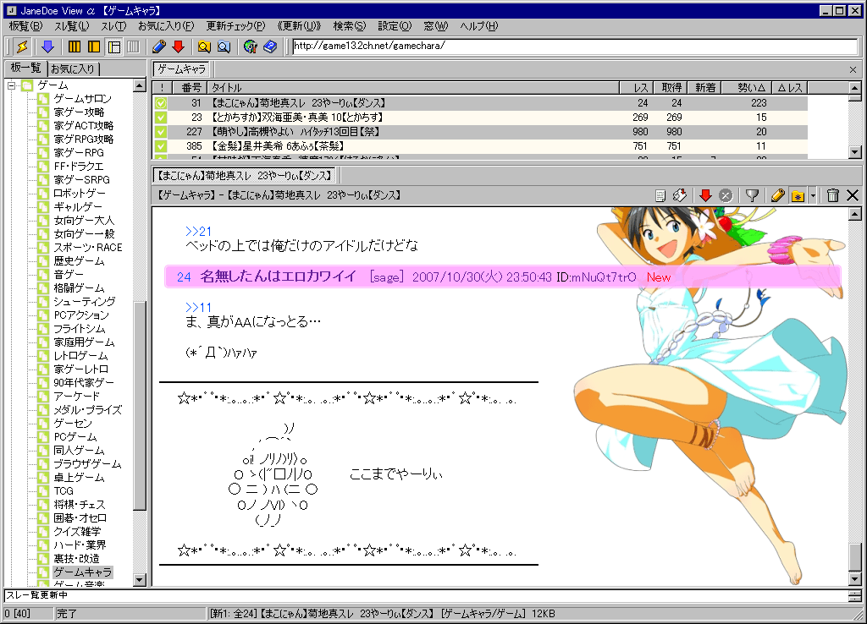Open the お気に入り(F) menu
The height and width of the screenshot is (624, 867).
tap(166, 26)
